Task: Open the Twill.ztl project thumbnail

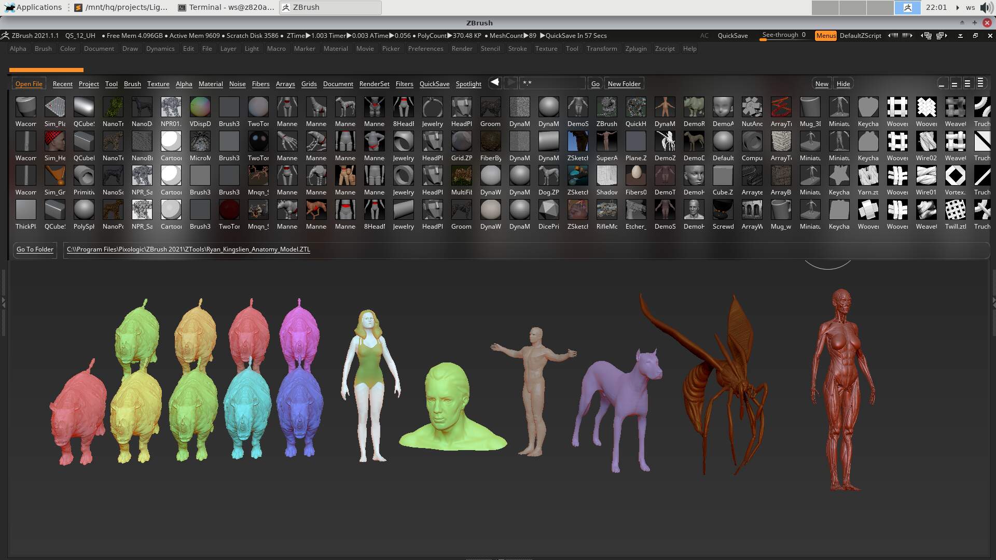Action: pos(955,209)
